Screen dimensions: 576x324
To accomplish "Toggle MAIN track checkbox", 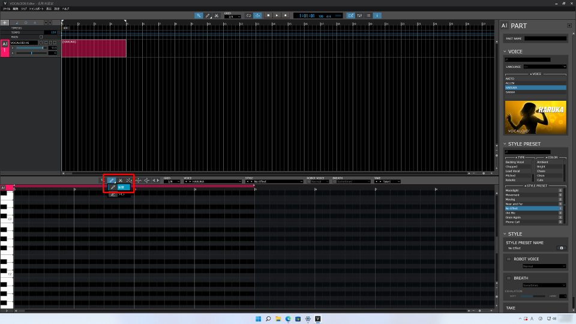I will pyautogui.click(x=41, y=37).
